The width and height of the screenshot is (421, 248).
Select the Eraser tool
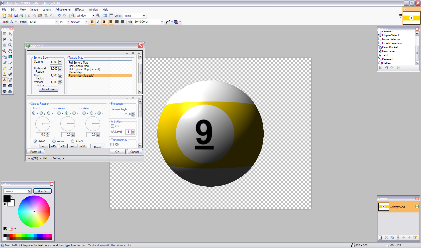coord(10,62)
